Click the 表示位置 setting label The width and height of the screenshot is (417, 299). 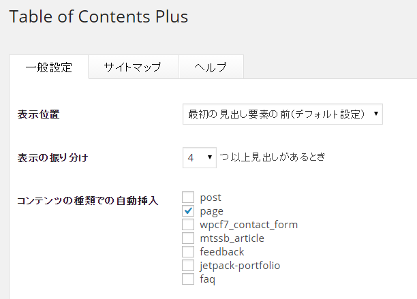click(38, 114)
